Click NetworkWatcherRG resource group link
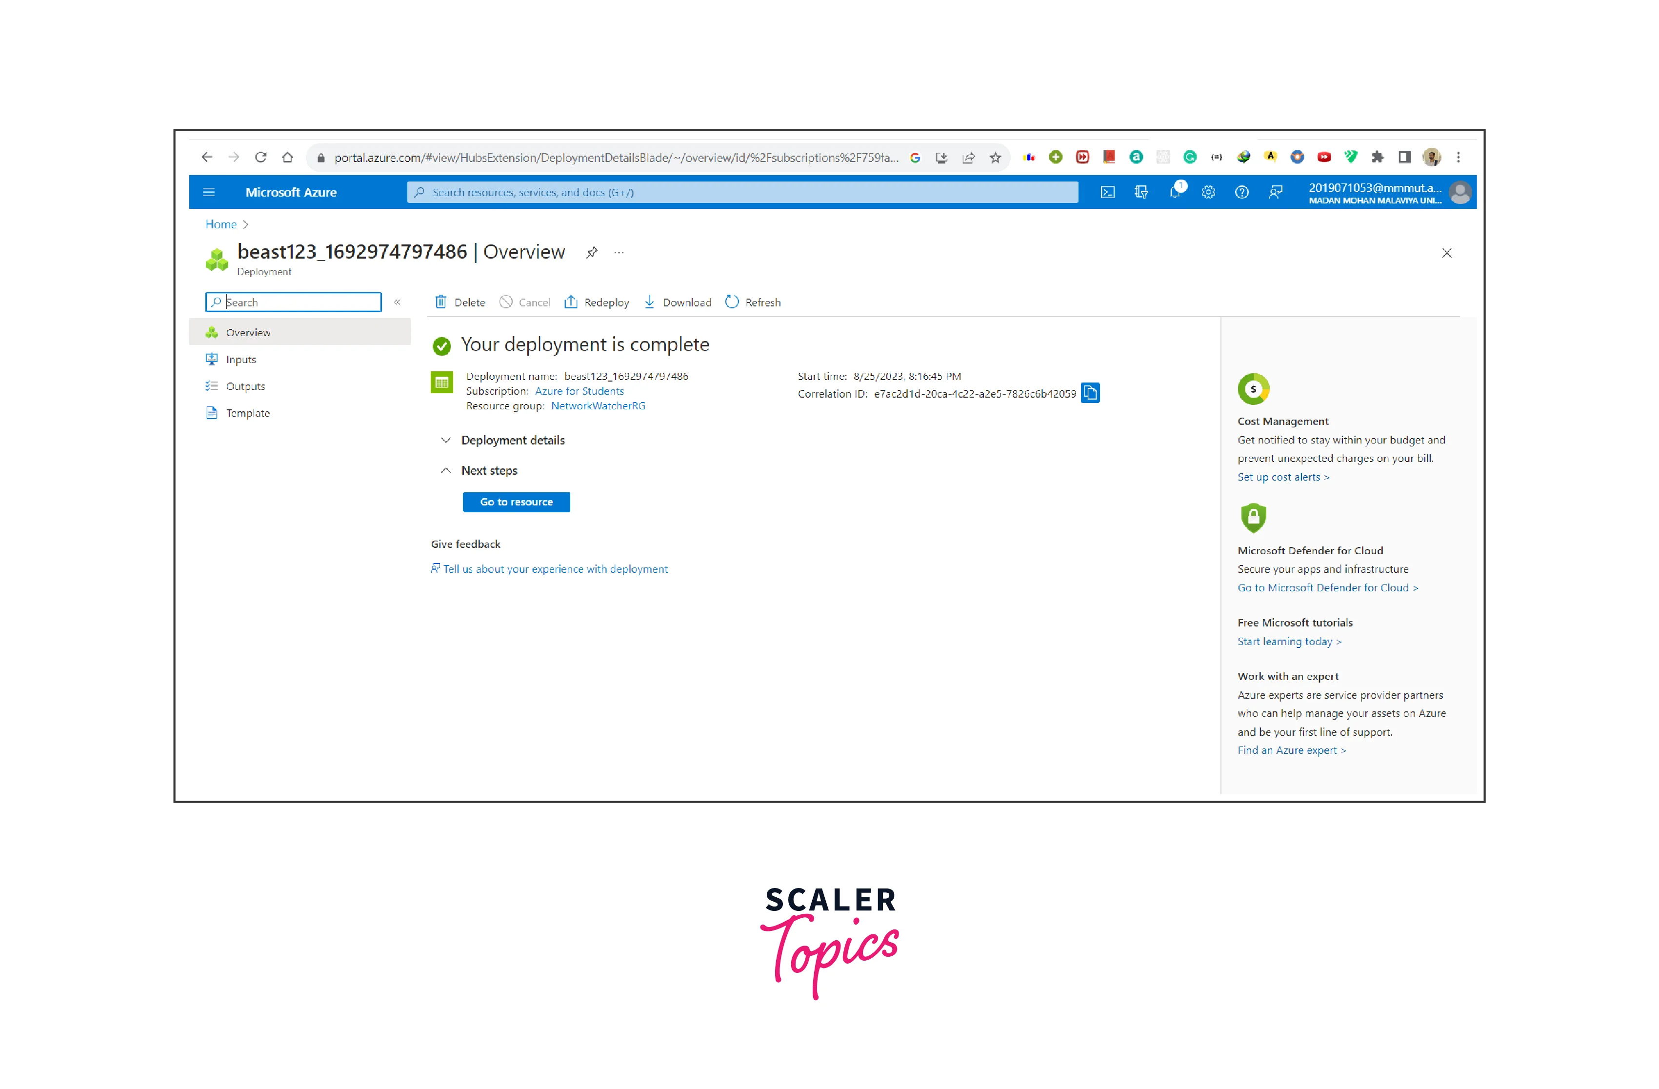The height and width of the screenshot is (1089, 1659). [x=598, y=406]
